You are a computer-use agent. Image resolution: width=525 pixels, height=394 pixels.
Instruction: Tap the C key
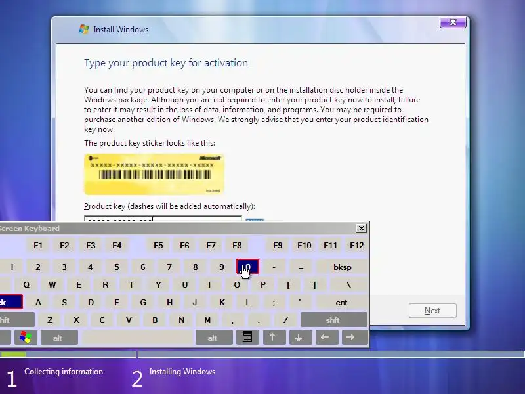click(x=102, y=320)
